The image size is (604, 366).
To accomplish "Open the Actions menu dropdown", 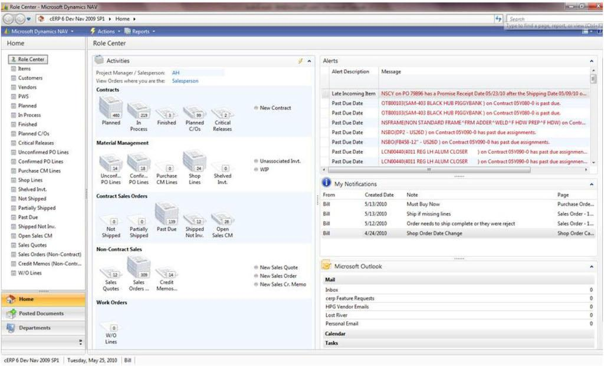I will 105,31.
